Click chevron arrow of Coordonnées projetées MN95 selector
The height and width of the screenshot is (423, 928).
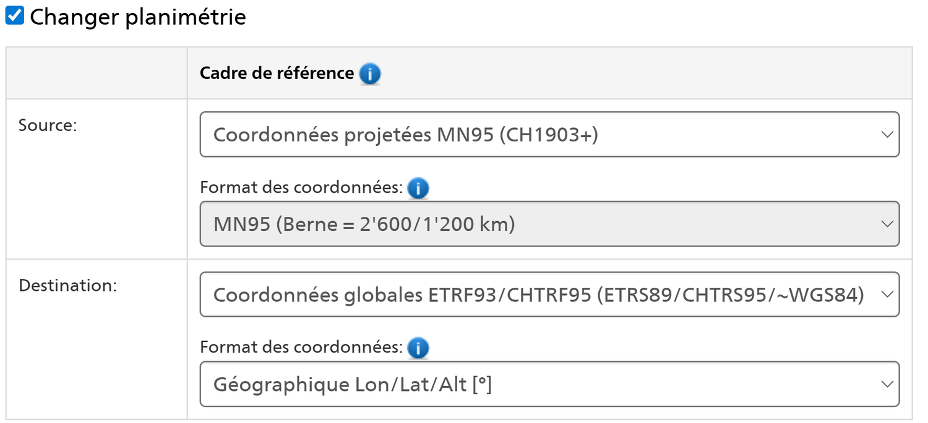tap(887, 135)
